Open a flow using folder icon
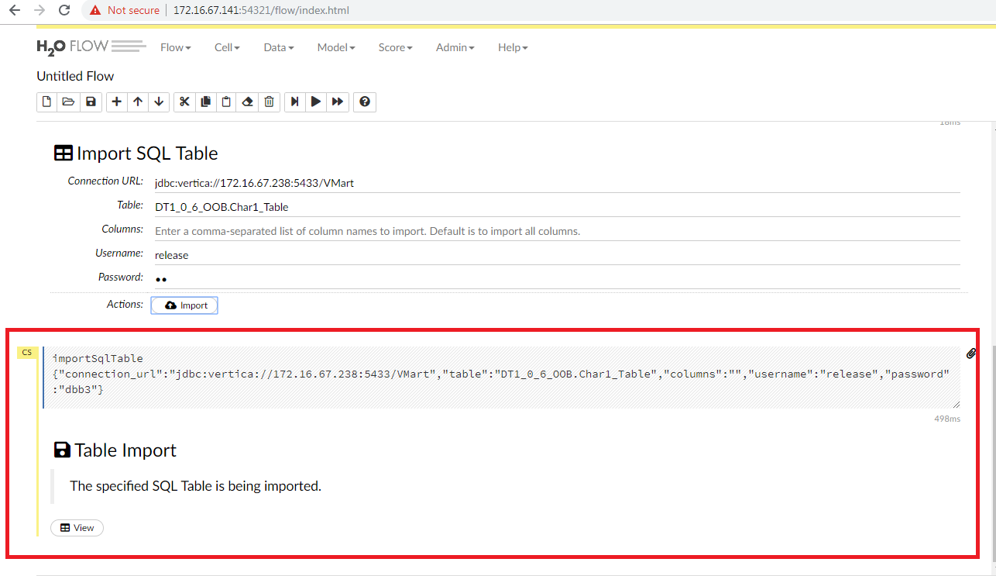This screenshot has width=996, height=576. (x=69, y=102)
